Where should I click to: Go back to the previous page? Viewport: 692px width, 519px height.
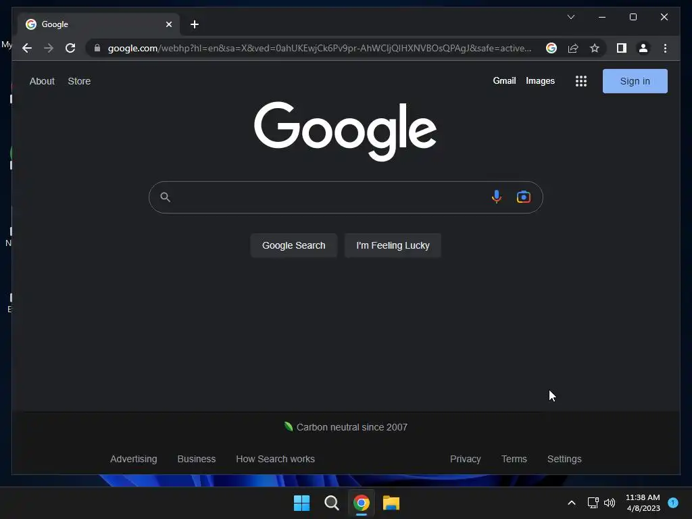[27, 48]
